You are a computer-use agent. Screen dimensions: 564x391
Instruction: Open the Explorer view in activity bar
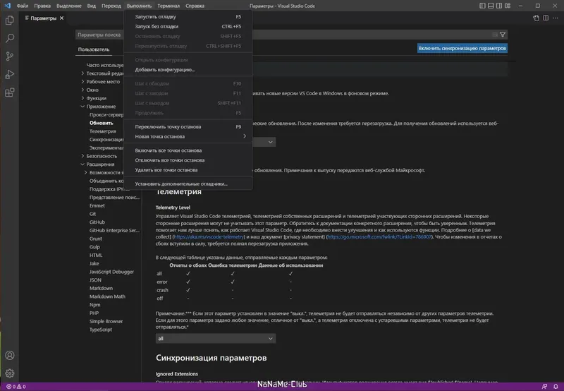10,20
